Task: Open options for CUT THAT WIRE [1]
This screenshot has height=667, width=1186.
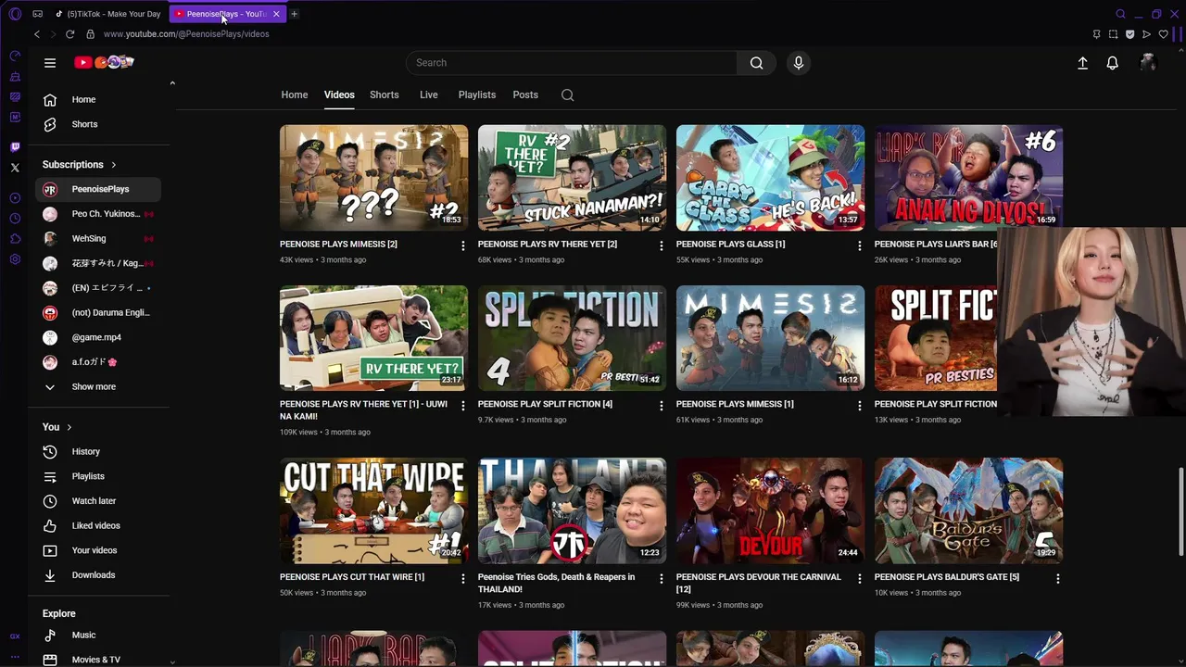Action: [462, 578]
